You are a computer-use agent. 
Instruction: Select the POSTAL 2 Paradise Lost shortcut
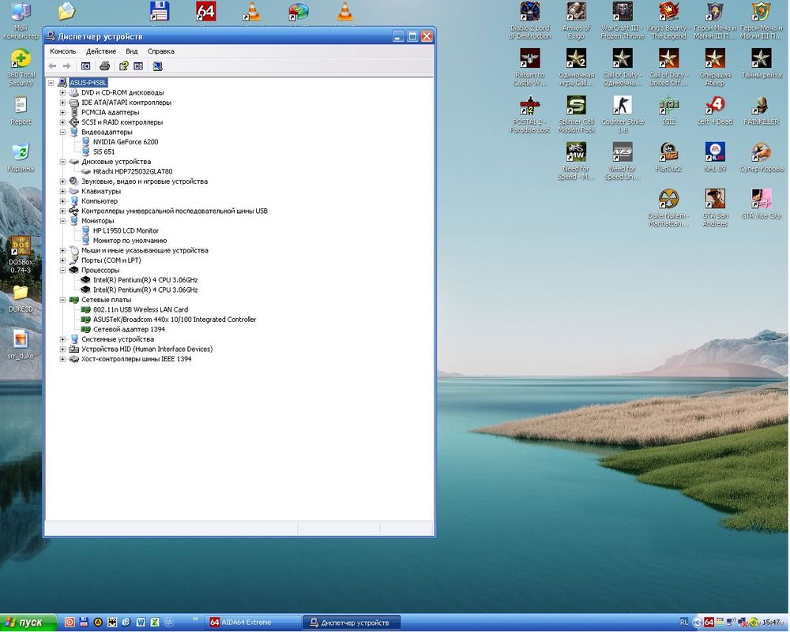pos(530,114)
